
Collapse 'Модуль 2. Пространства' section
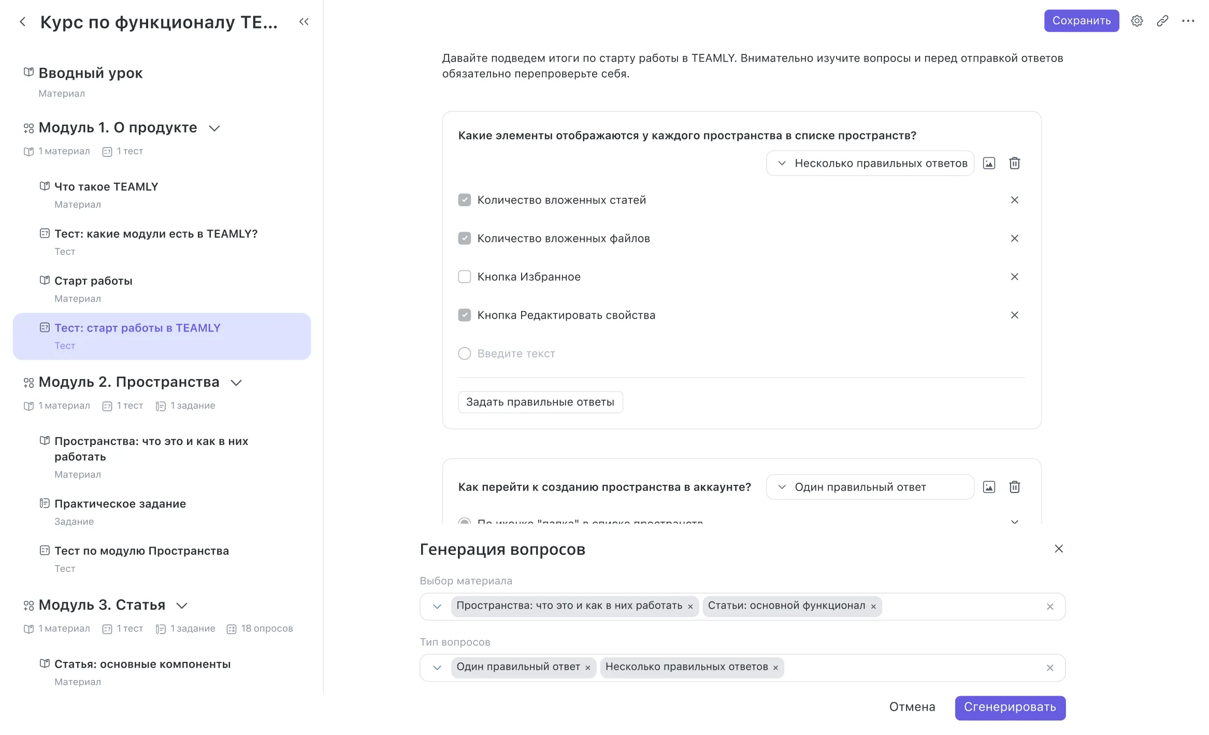(236, 383)
